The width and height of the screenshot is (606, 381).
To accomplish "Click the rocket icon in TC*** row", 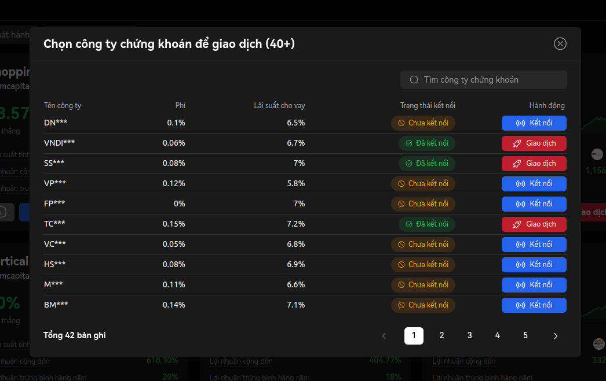I will coord(517,224).
